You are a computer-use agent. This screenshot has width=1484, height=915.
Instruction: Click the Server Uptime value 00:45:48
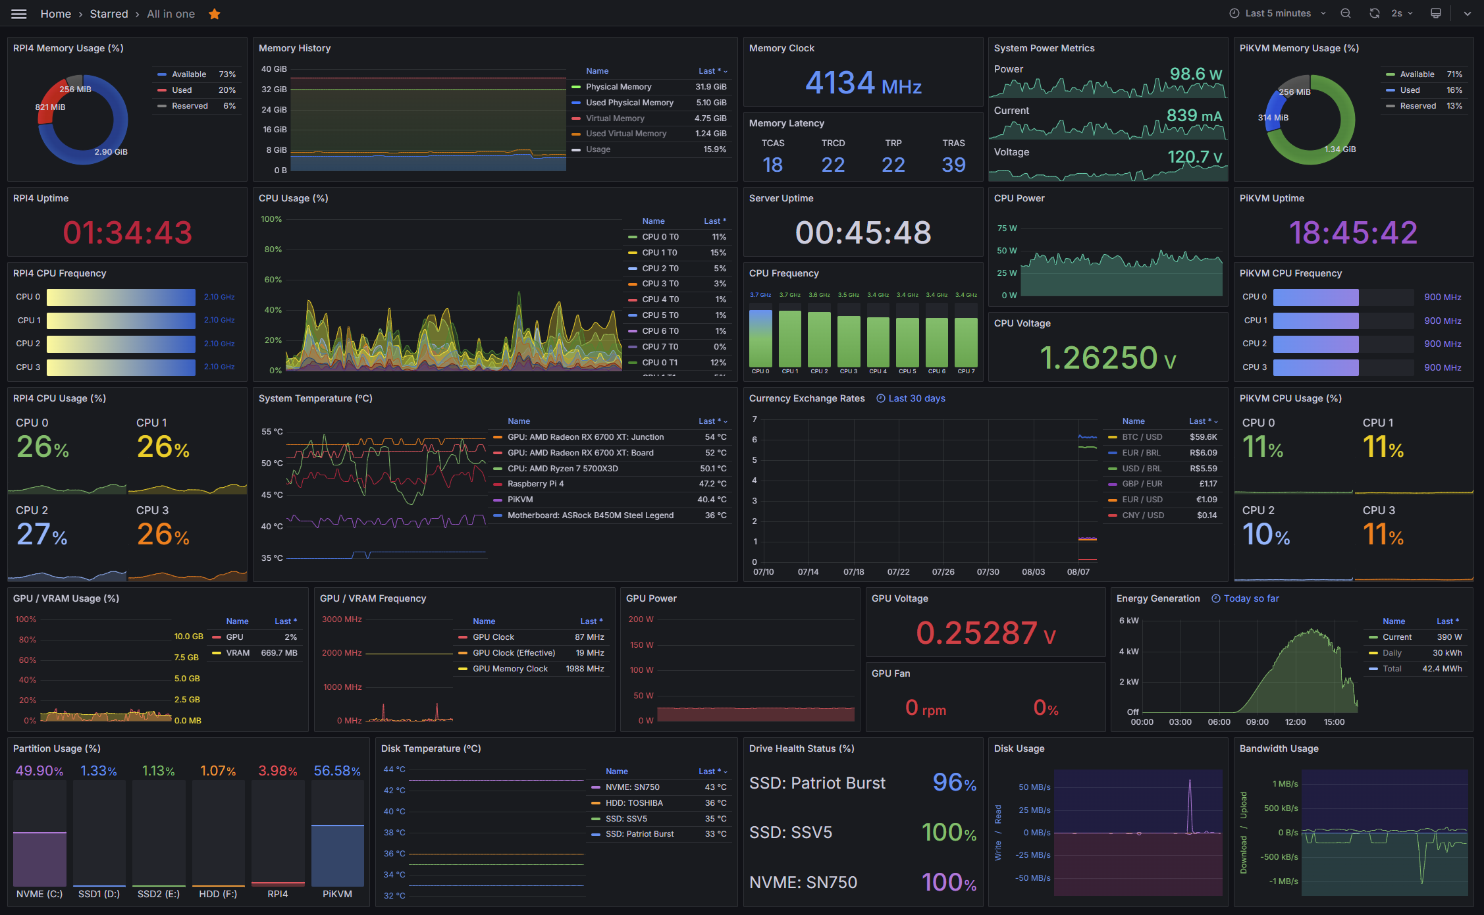(x=863, y=232)
